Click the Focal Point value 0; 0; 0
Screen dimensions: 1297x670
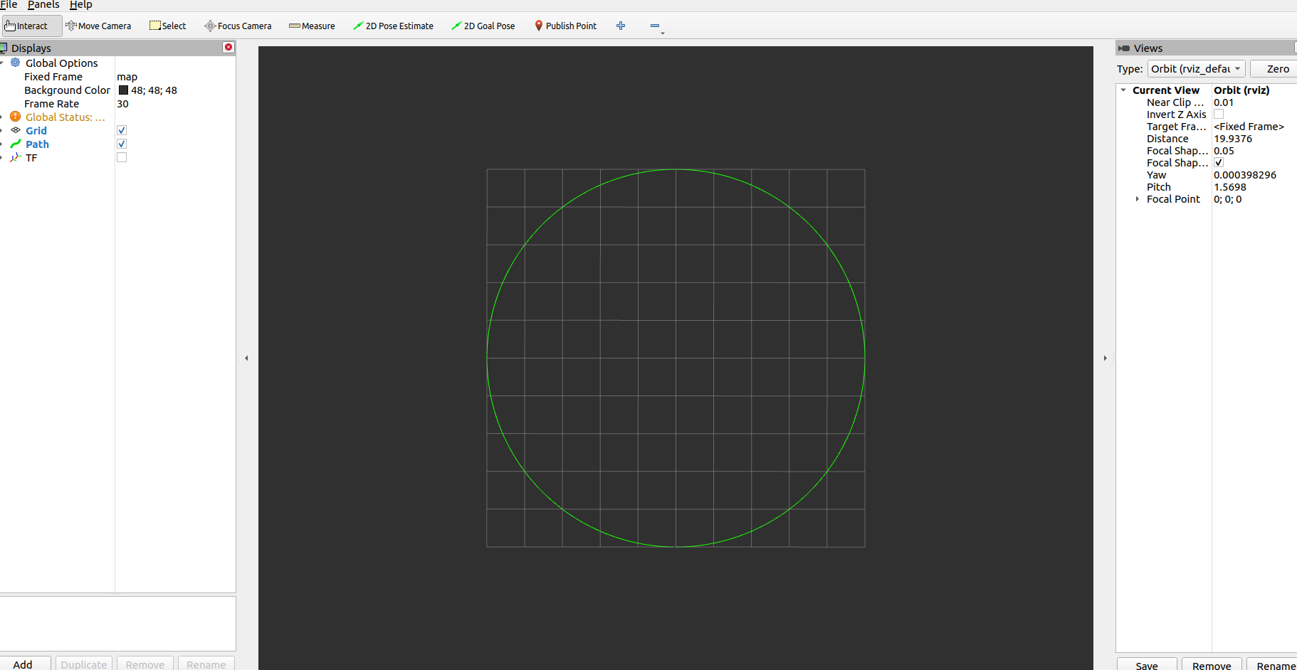coord(1227,199)
